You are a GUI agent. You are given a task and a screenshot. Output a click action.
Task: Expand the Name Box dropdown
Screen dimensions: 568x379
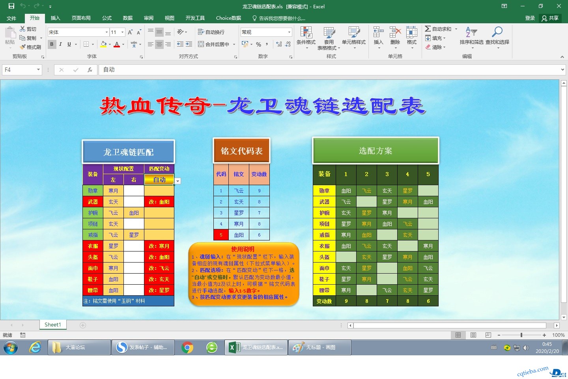click(38, 70)
